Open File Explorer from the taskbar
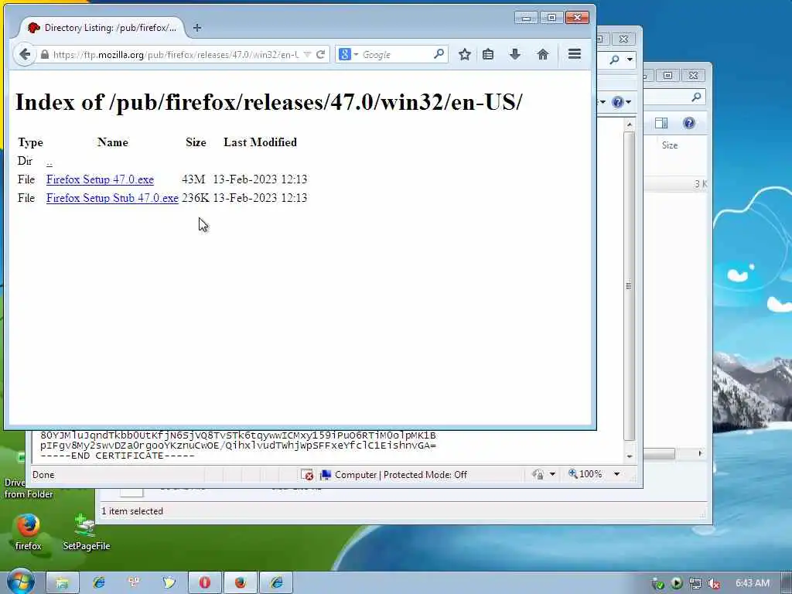Screen dimensions: 792x594 pos(62,582)
